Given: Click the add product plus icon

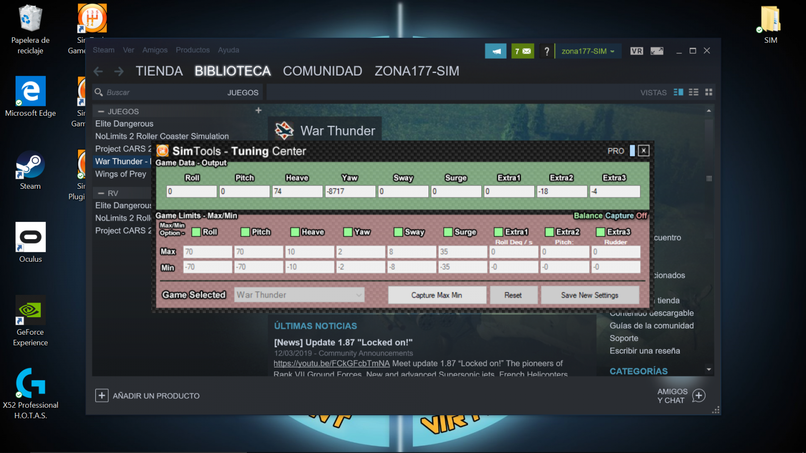Looking at the screenshot, I should pos(102,396).
